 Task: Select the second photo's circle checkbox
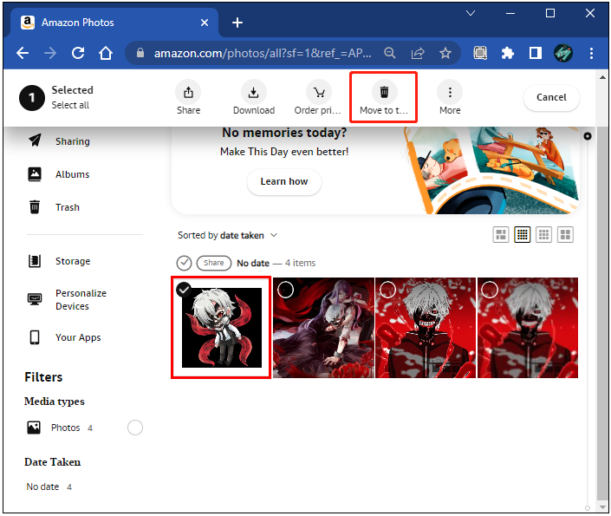[285, 290]
